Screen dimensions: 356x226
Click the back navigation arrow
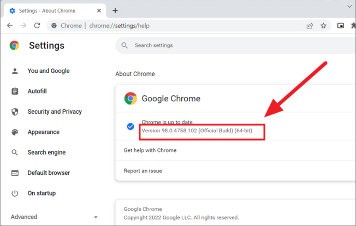click(x=10, y=26)
